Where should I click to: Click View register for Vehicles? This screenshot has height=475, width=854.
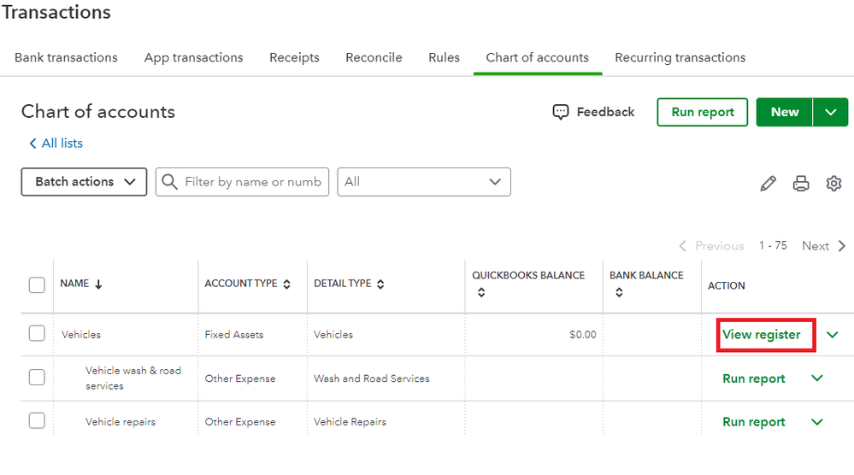pos(761,335)
